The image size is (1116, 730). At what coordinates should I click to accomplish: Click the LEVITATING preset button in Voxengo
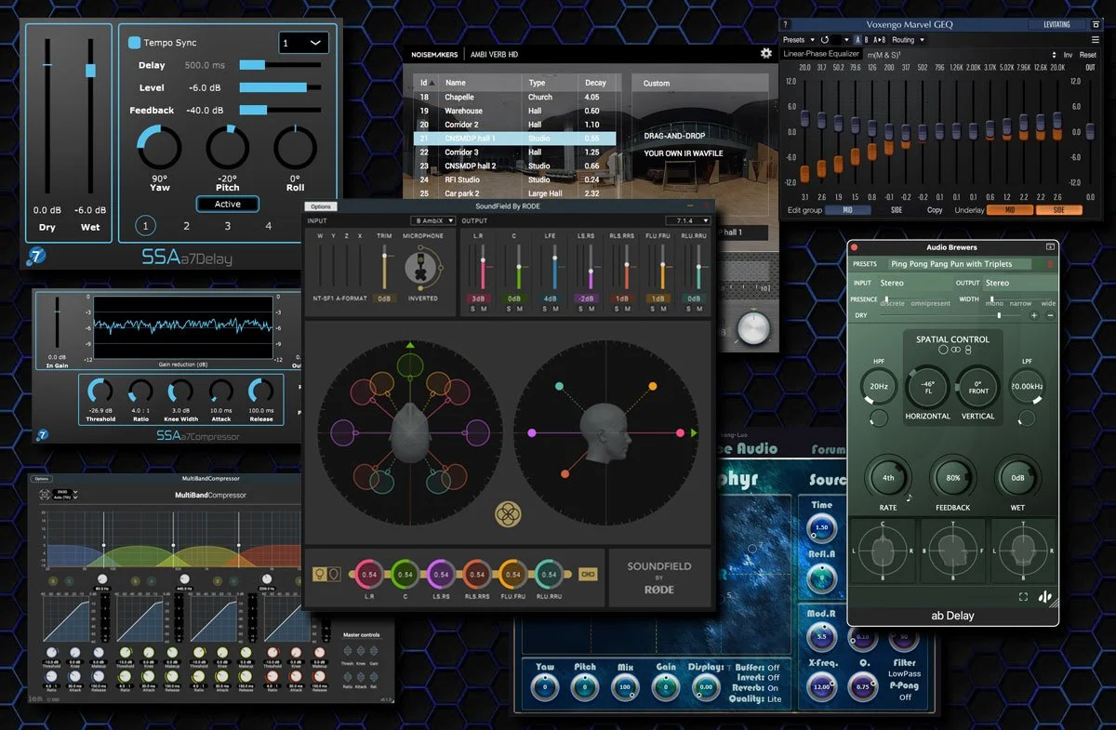click(x=1056, y=24)
